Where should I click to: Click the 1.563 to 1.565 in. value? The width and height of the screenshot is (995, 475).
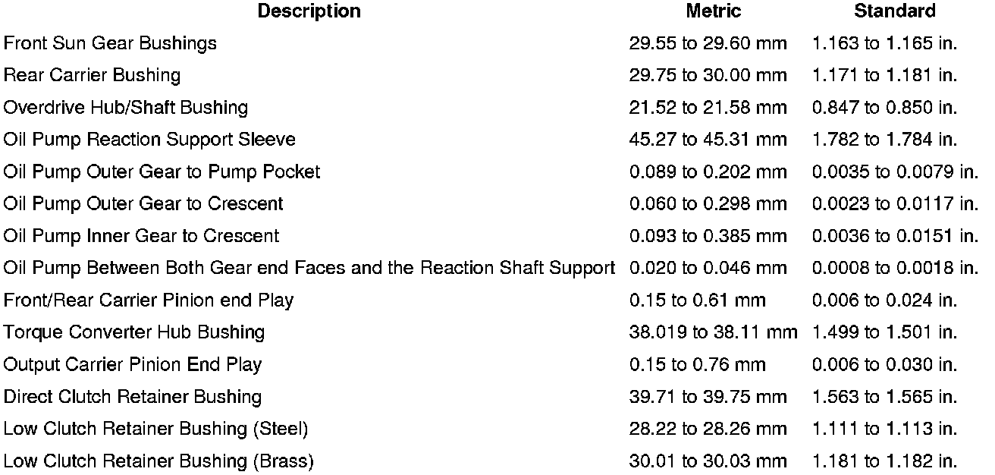tap(884, 397)
